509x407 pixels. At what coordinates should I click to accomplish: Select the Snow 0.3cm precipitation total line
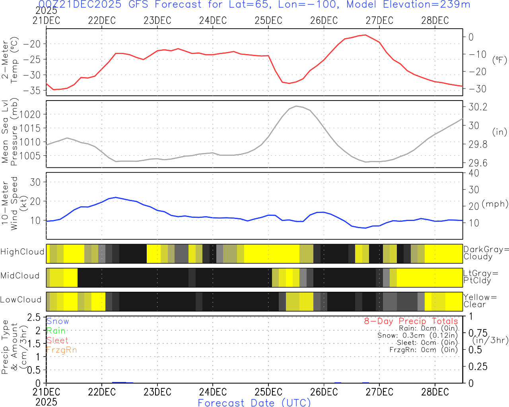pos(418,335)
